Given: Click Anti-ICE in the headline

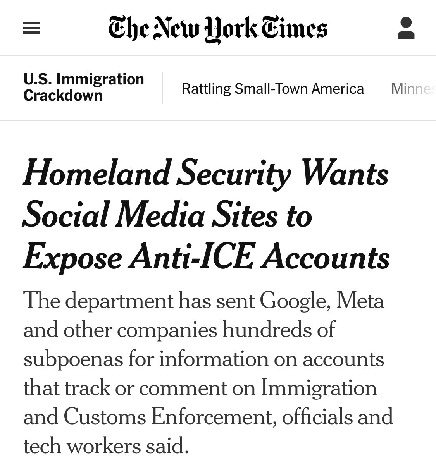Looking at the screenshot, I should tap(191, 258).
